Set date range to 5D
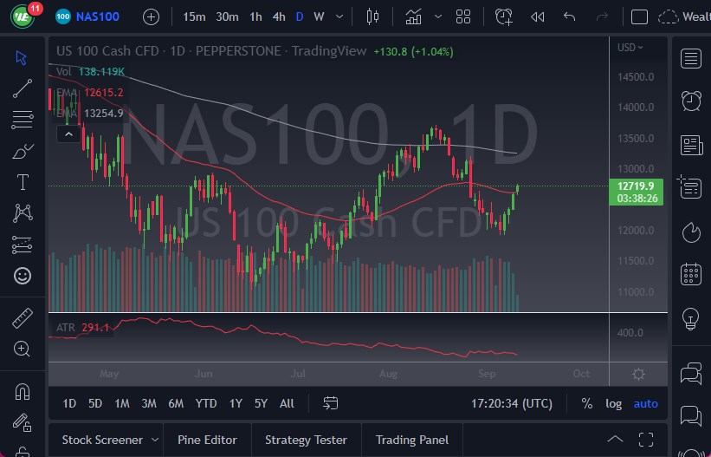The width and height of the screenshot is (711, 457). coord(95,403)
